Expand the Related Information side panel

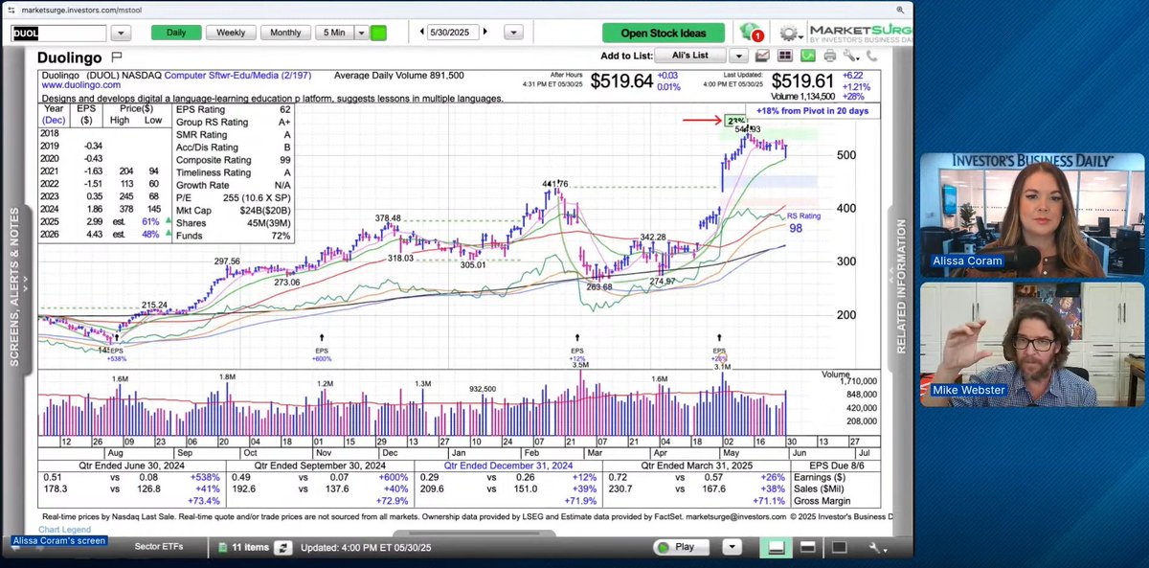point(900,287)
